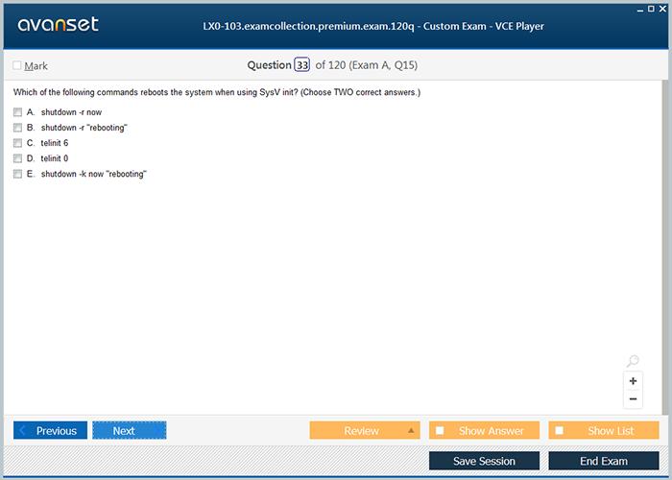Screen dimensions: 672x480
Task: Click the Previous arrow button
Action: pos(51,431)
